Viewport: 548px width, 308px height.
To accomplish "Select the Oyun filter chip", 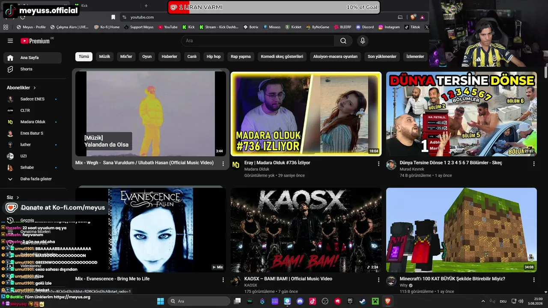I will coord(147,56).
